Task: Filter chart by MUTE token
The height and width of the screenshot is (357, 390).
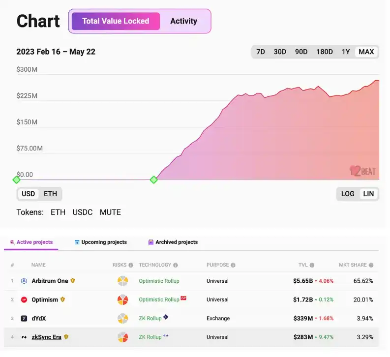Action: [x=110, y=212]
